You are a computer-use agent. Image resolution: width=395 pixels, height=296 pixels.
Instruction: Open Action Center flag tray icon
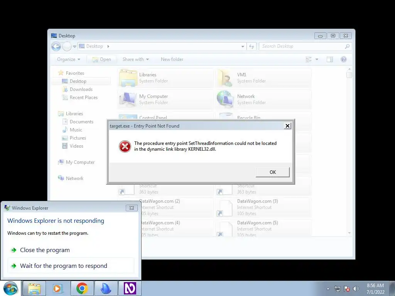pyautogui.click(x=347, y=289)
